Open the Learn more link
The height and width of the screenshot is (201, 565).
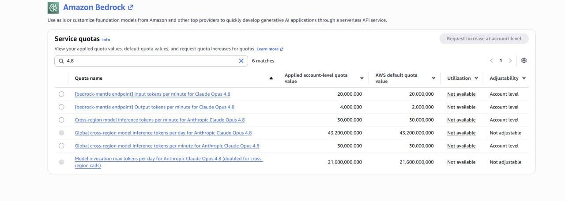pyautogui.click(x=270, y=49)
